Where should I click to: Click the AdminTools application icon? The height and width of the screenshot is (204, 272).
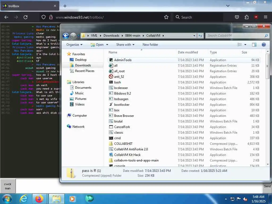click(111, 60)
